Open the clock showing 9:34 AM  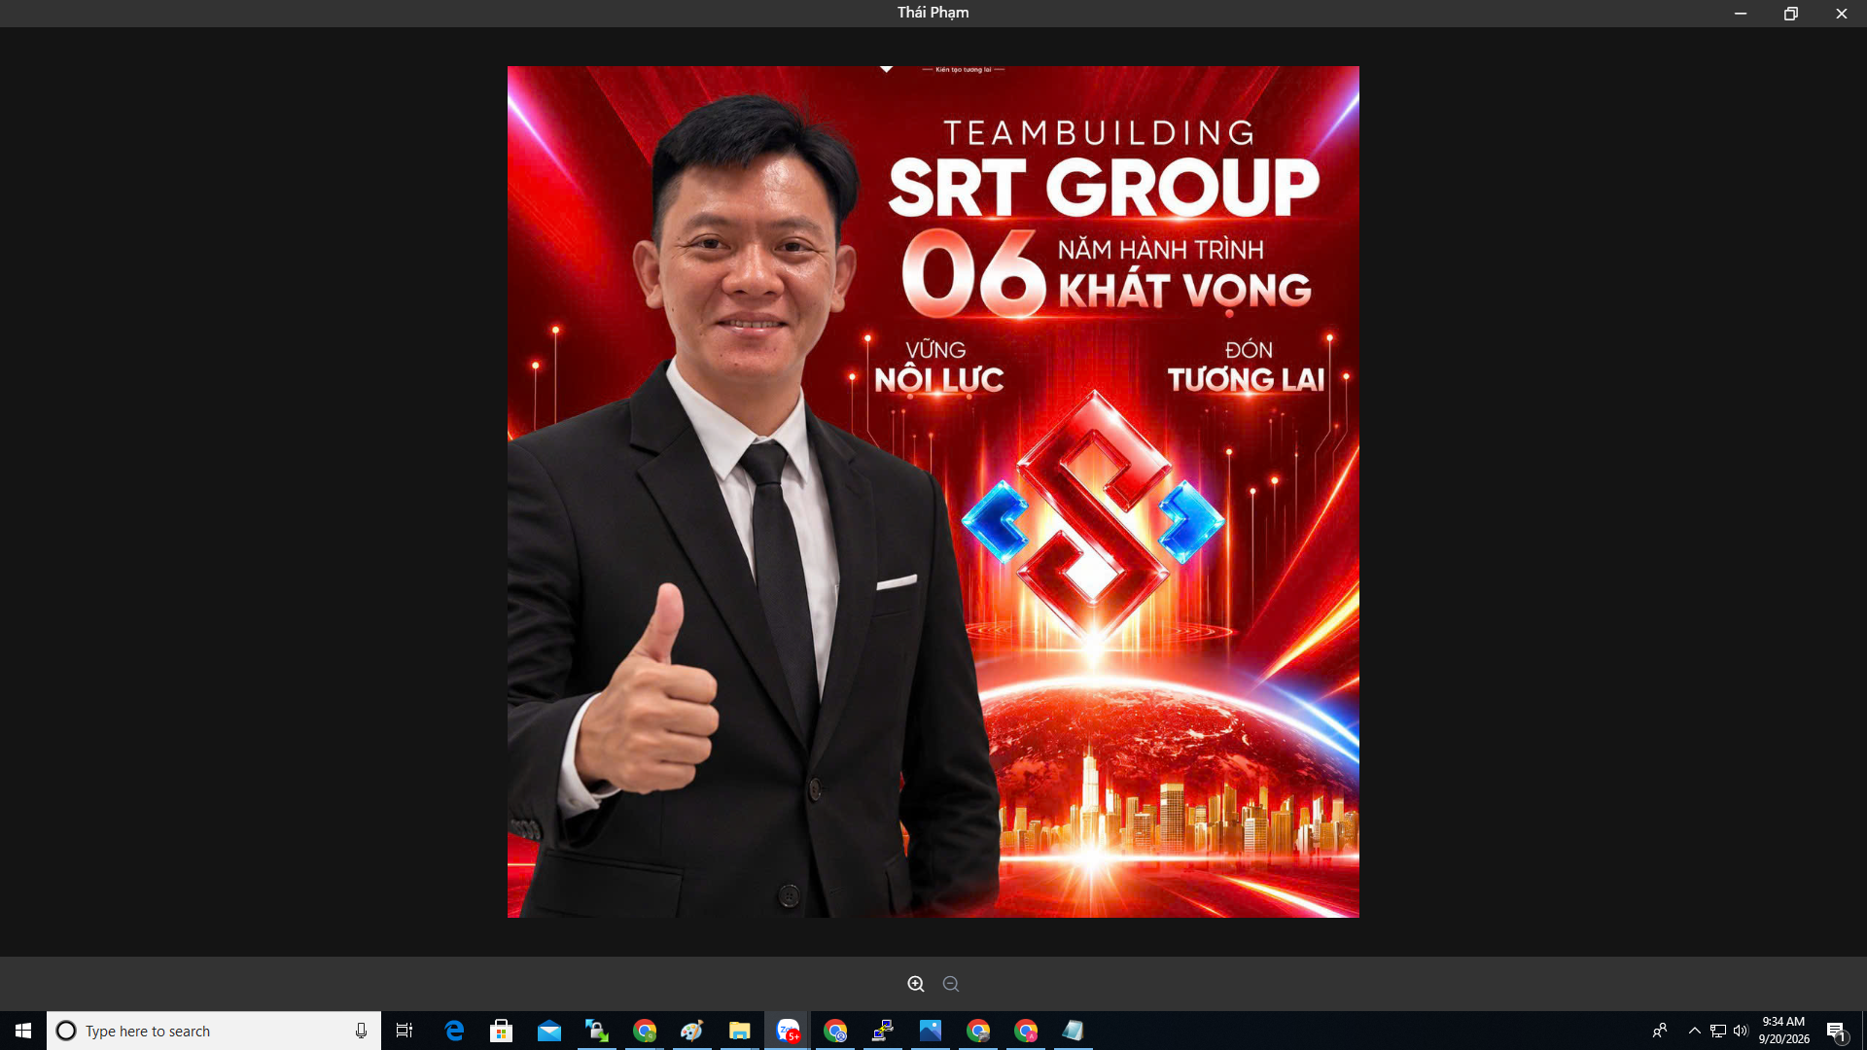point(1783,1031)
